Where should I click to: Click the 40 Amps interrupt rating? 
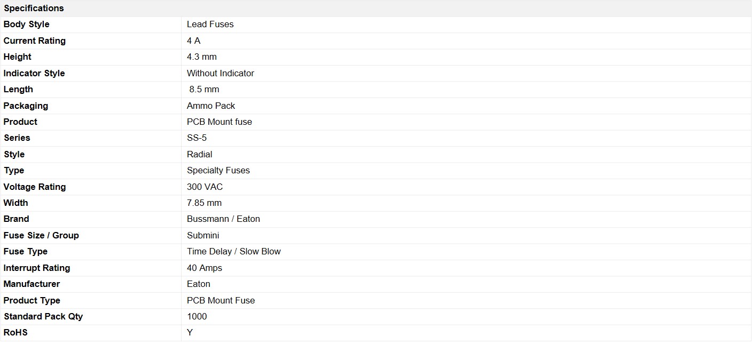205,268
